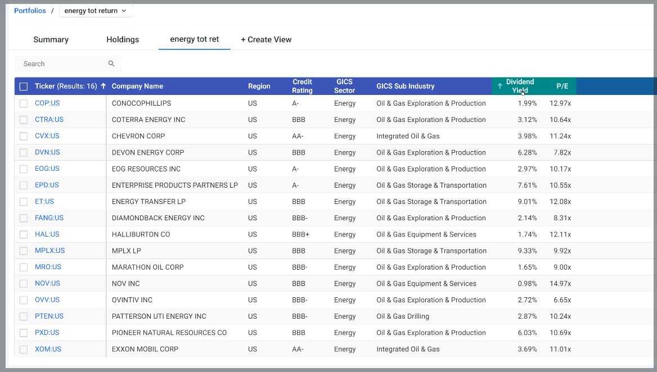Click the search magnifier icon
Image resolution: width=657 pixels, height=372 pixels.
111,63
